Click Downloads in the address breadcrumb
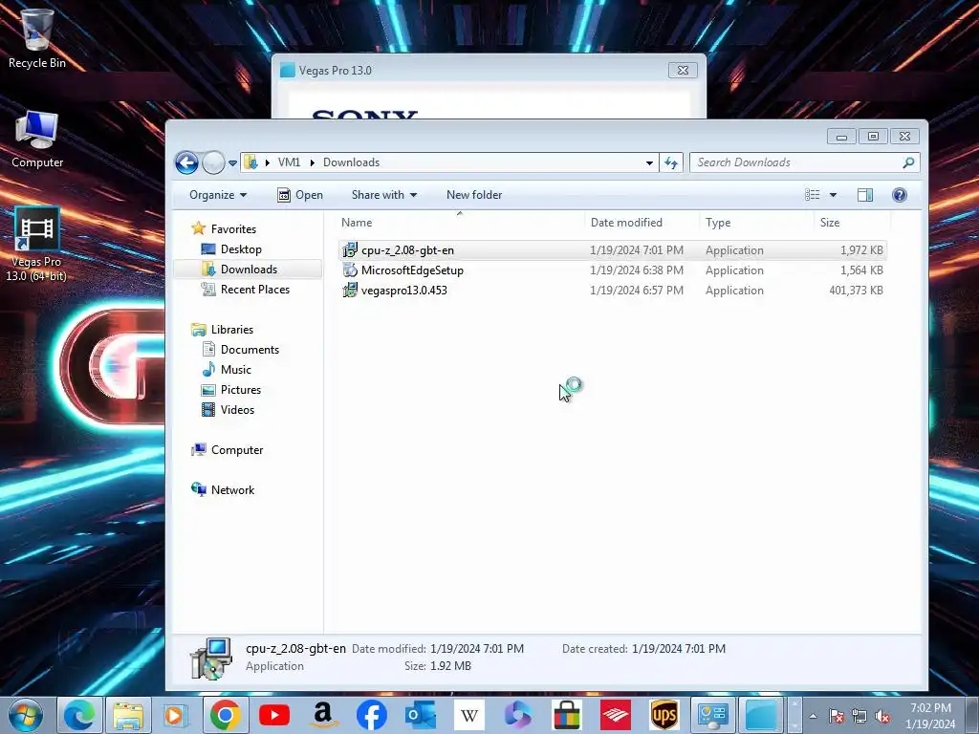 [351, 162]
